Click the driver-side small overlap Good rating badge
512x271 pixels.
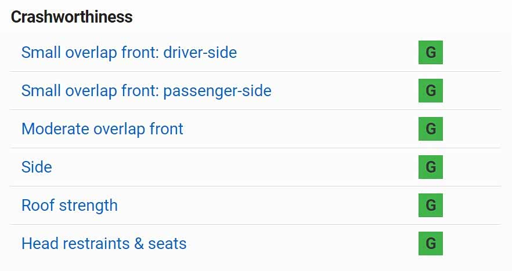pyautogui.click(x=430, y=53)
